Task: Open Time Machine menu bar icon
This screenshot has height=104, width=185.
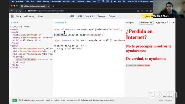Action: click(x=99, y=1)
